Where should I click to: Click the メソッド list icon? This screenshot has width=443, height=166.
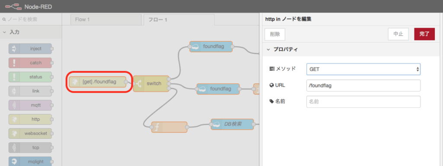(272, 69)
